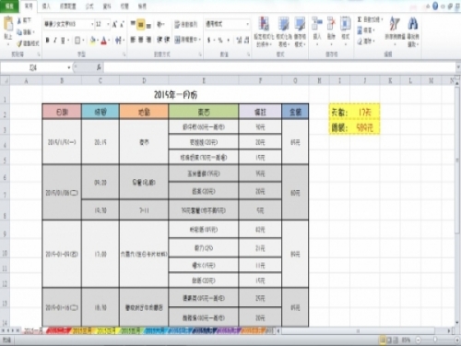The width and height of the screenshot is (461, 346).
Task: Toggle italic formatting
Action: tap(55, 41)
